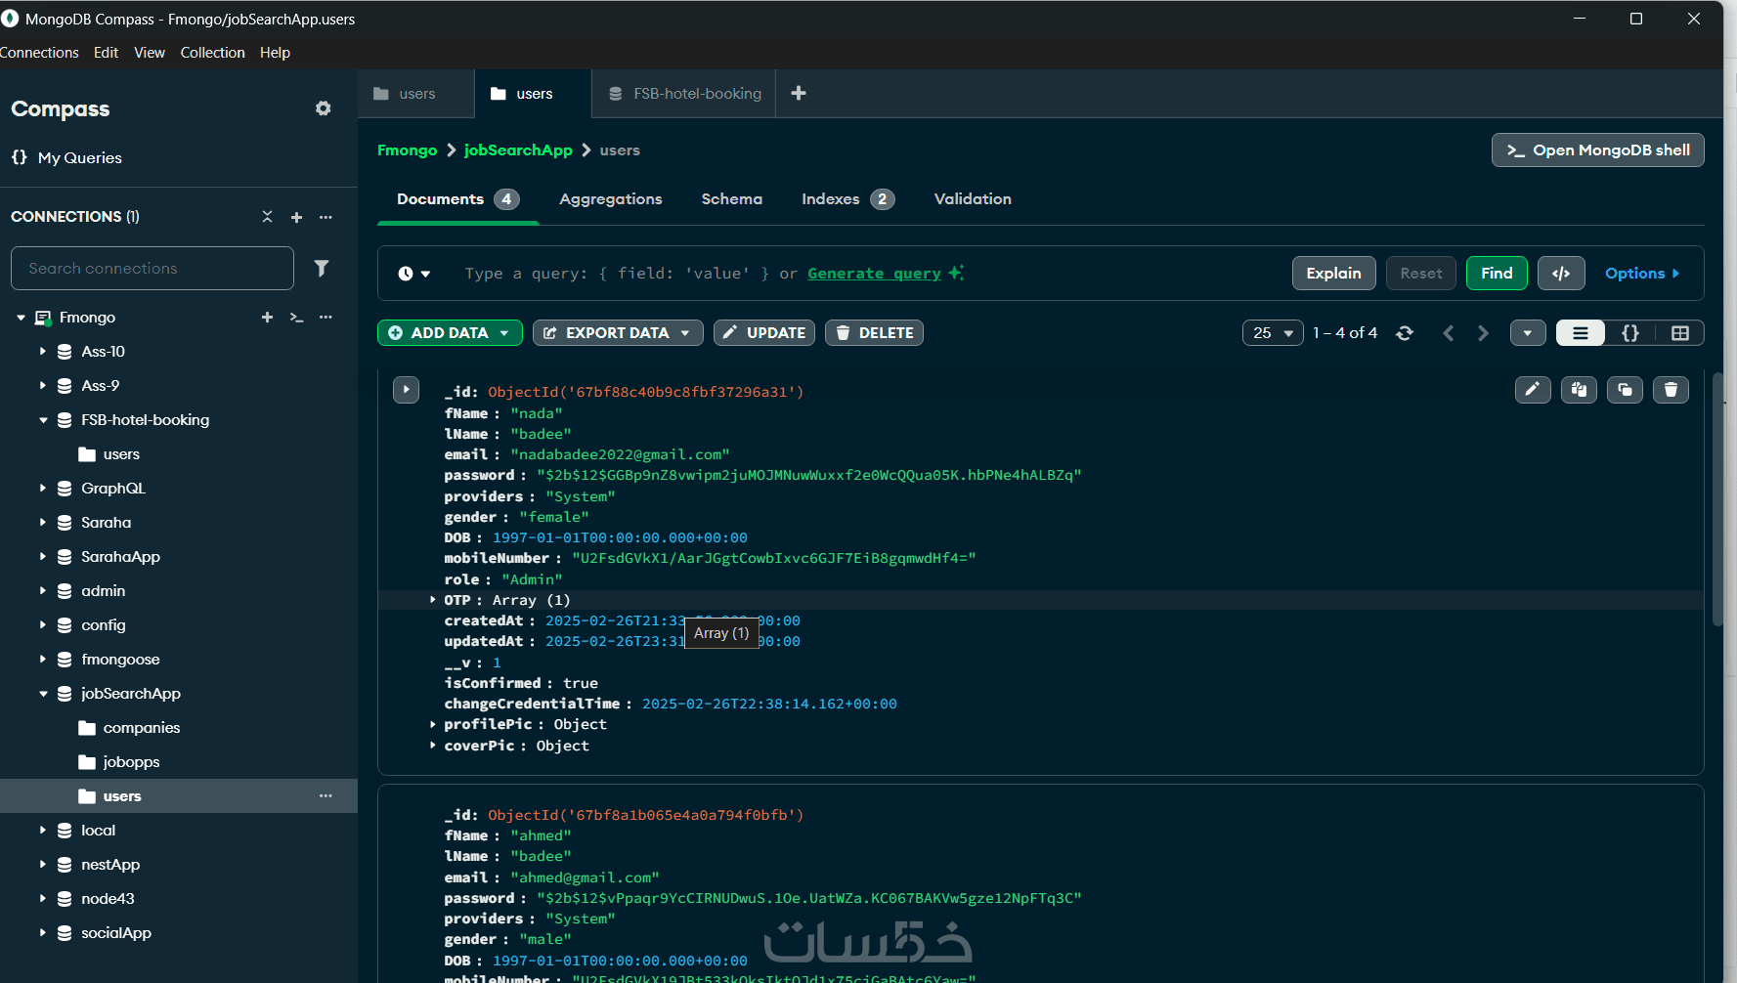Switch to the JSON view of documents
The image size is (1737, 983).
click(1630, 333)
